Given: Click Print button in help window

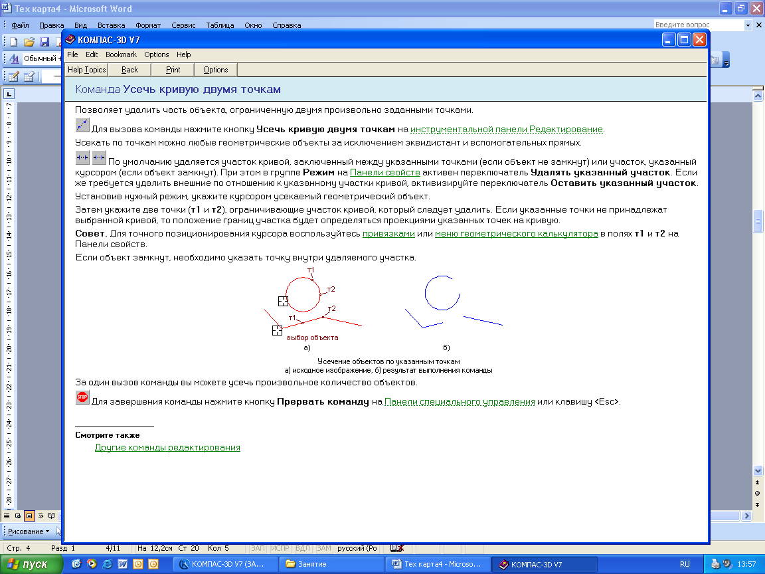Looking at the screenshot, I should coord(173,70).
